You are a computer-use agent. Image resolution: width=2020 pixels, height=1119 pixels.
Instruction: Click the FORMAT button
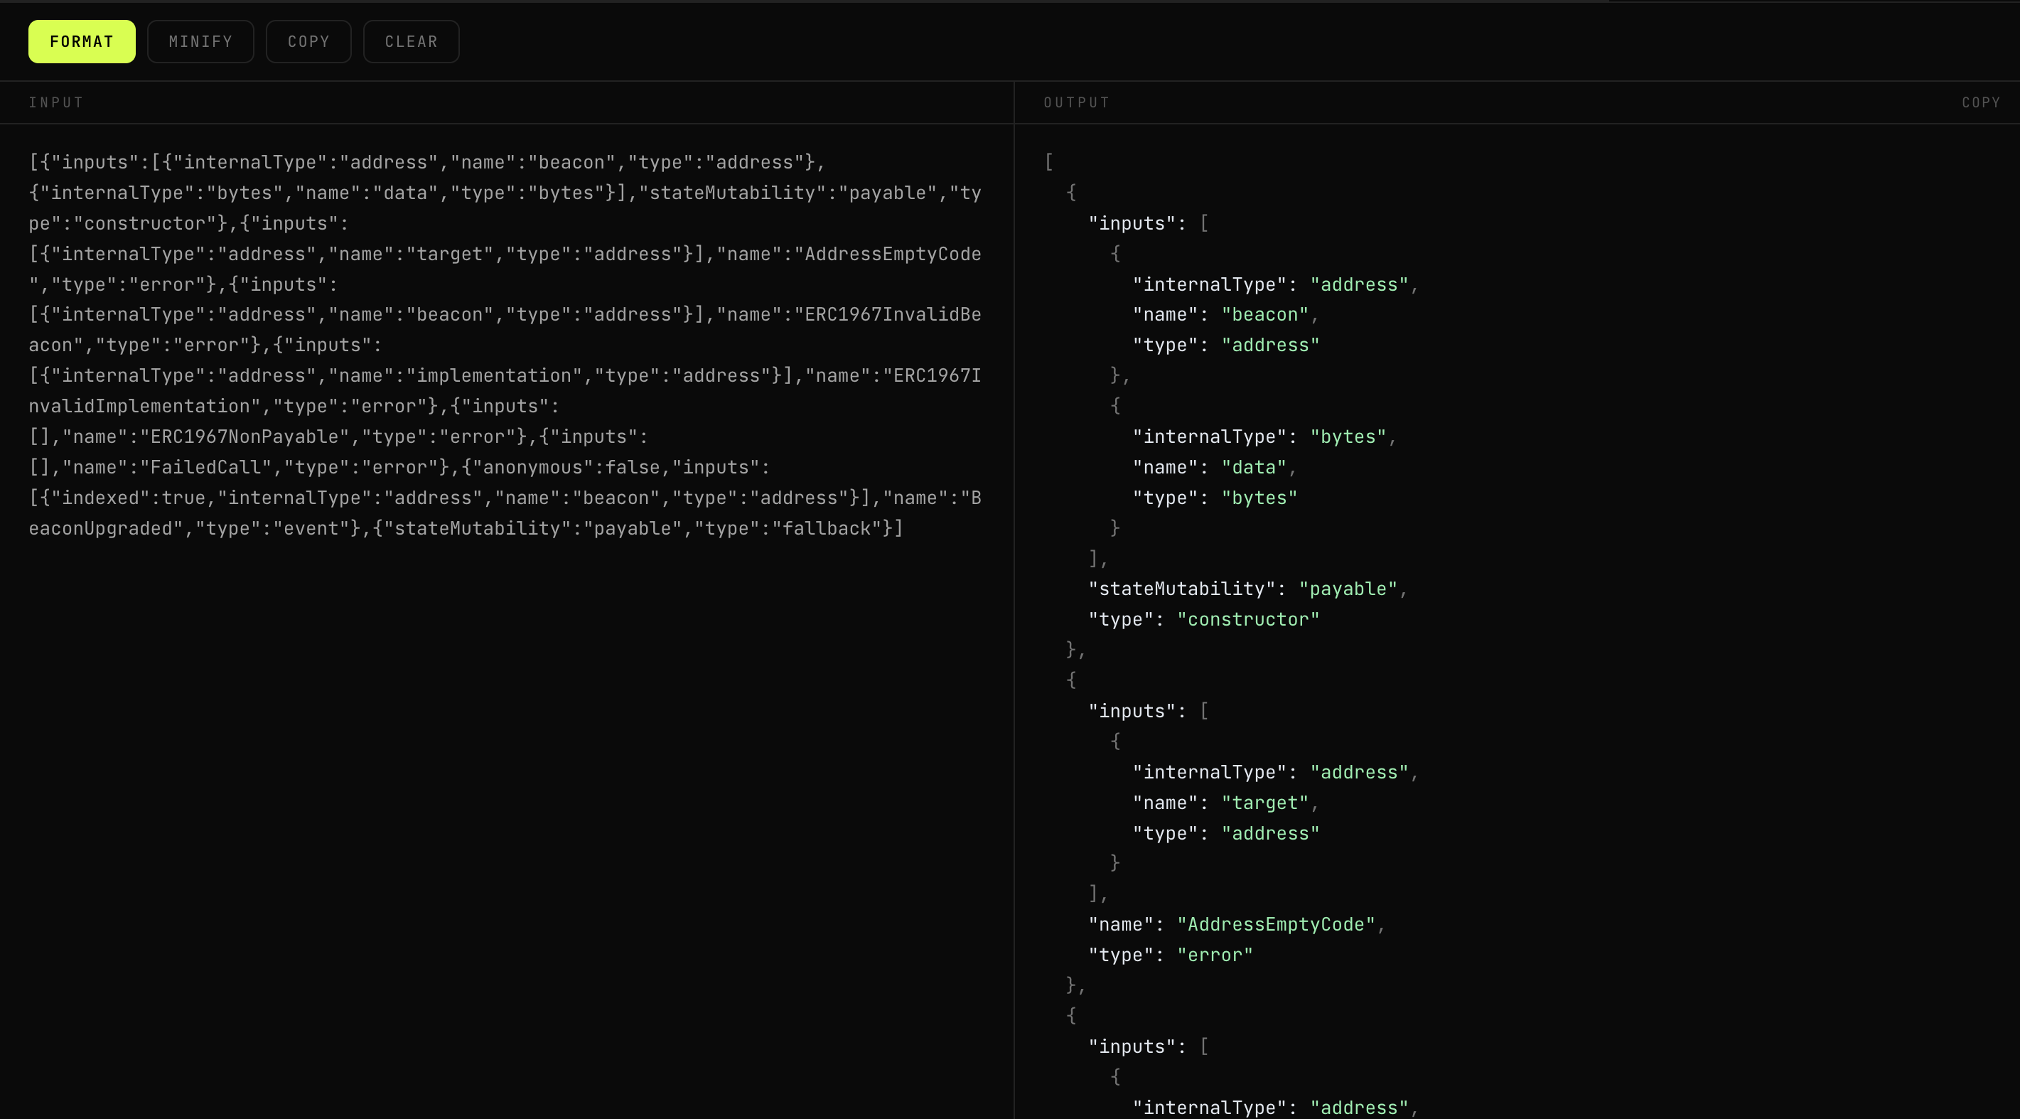pos(82,41)
